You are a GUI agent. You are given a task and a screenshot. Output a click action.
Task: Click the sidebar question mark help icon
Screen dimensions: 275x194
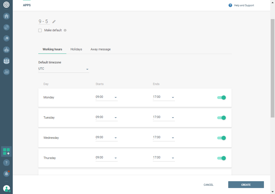click(x=6, y=163)
